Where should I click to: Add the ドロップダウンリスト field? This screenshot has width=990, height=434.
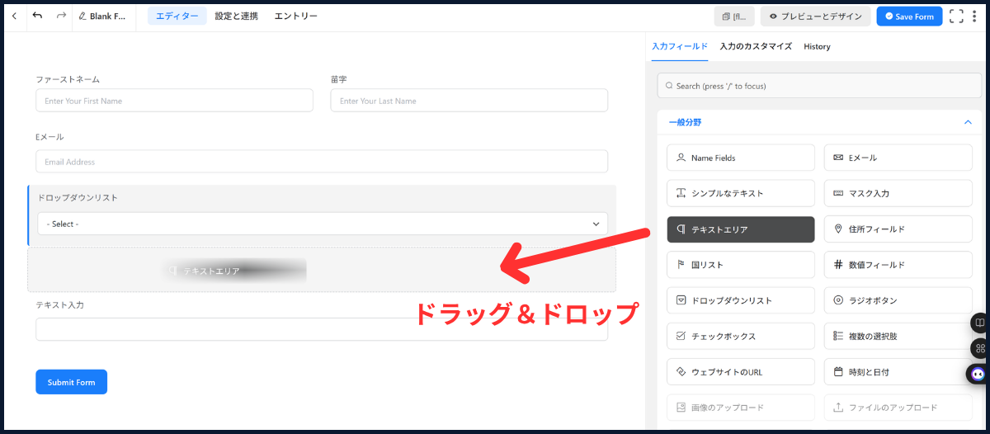tap(740, 300)
